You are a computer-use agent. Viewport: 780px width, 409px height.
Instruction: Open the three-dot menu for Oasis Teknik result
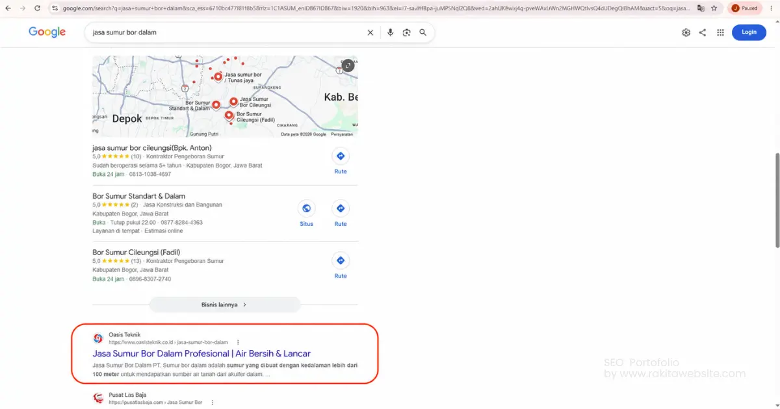pyautogui.click(x=238, y=342)
